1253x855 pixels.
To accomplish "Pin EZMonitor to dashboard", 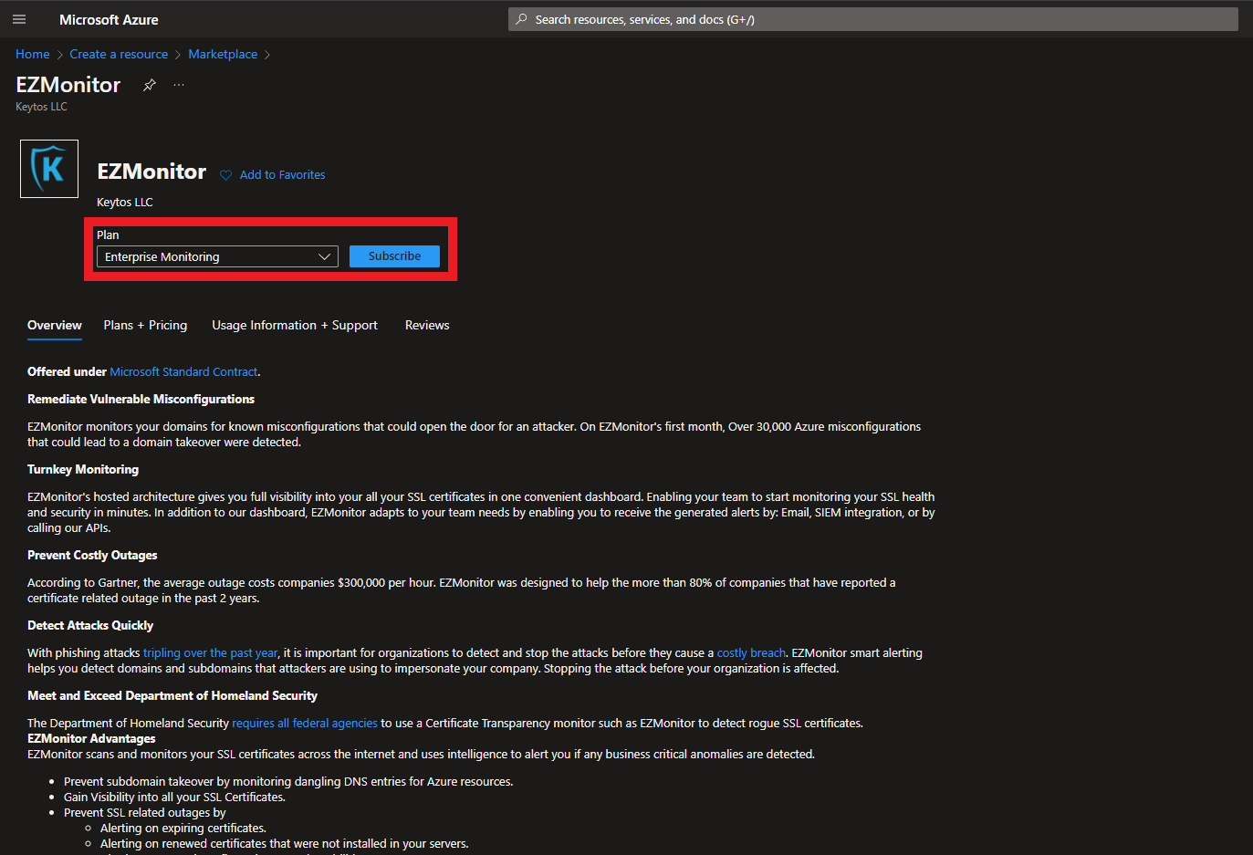I will pyautogui.click(x=150, y=85).
